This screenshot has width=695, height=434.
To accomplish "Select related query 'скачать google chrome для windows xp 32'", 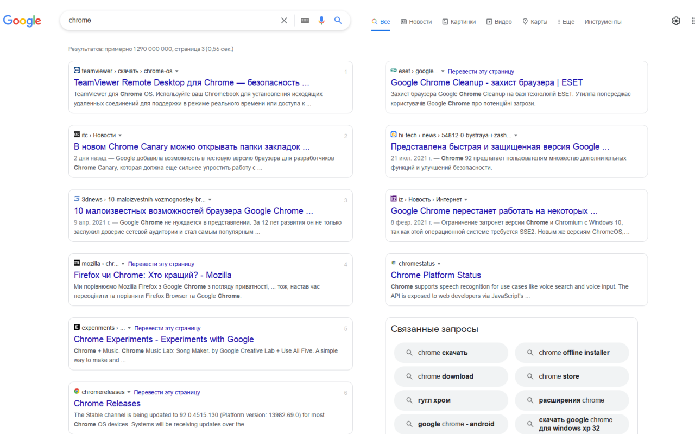I will coord(572,424).
